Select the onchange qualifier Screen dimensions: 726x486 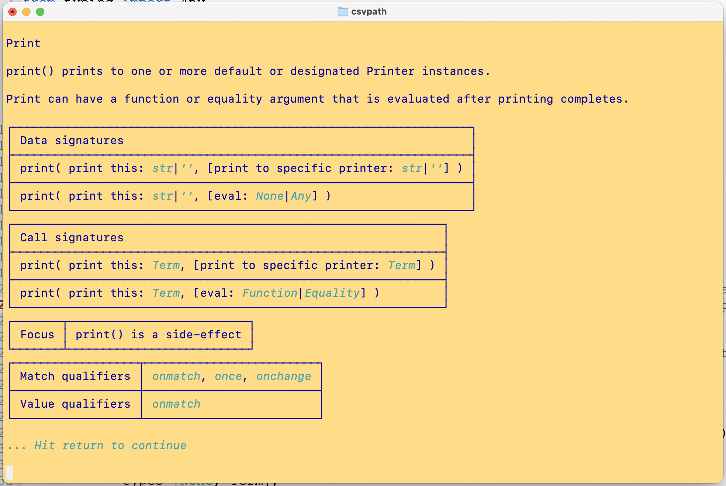(x=283, y=376)
